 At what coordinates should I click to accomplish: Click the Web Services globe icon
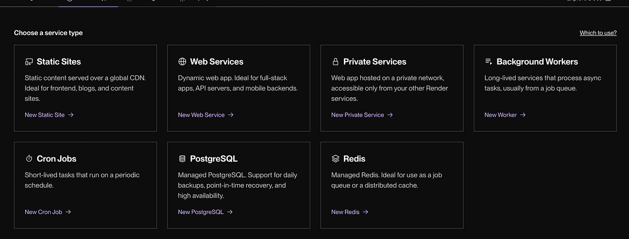pyautogui.click(x=182, y=62)
